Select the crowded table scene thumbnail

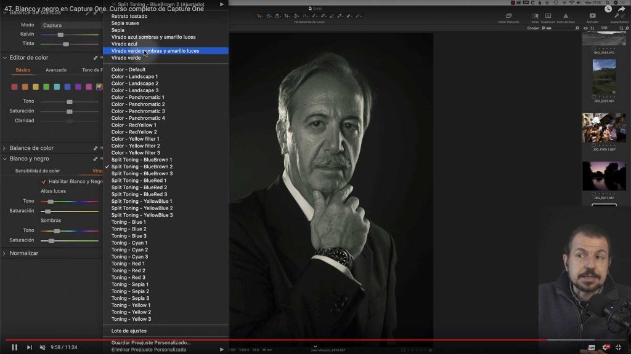[x=604, y=128]
